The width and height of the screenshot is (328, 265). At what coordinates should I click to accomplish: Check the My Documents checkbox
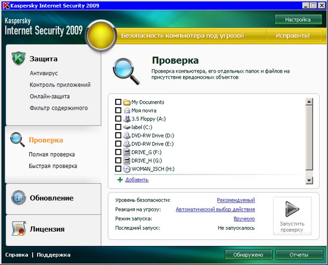click(118, 102)
